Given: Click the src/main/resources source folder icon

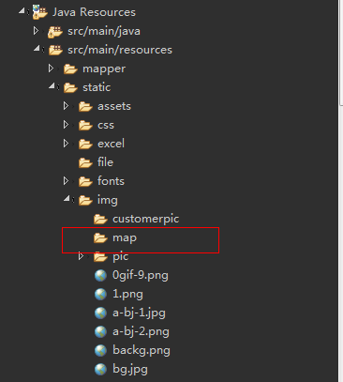Looking at the screenshot, I should tap(55, 50).
